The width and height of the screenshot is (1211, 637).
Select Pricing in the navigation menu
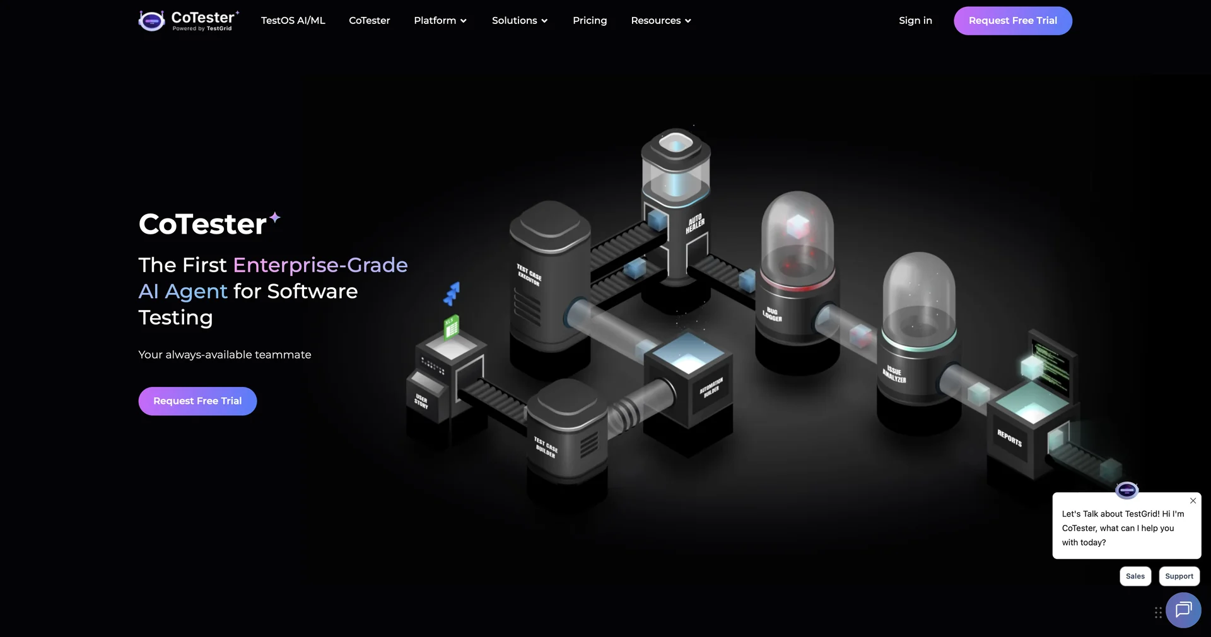pyautogui.click(x=590, y=20)
